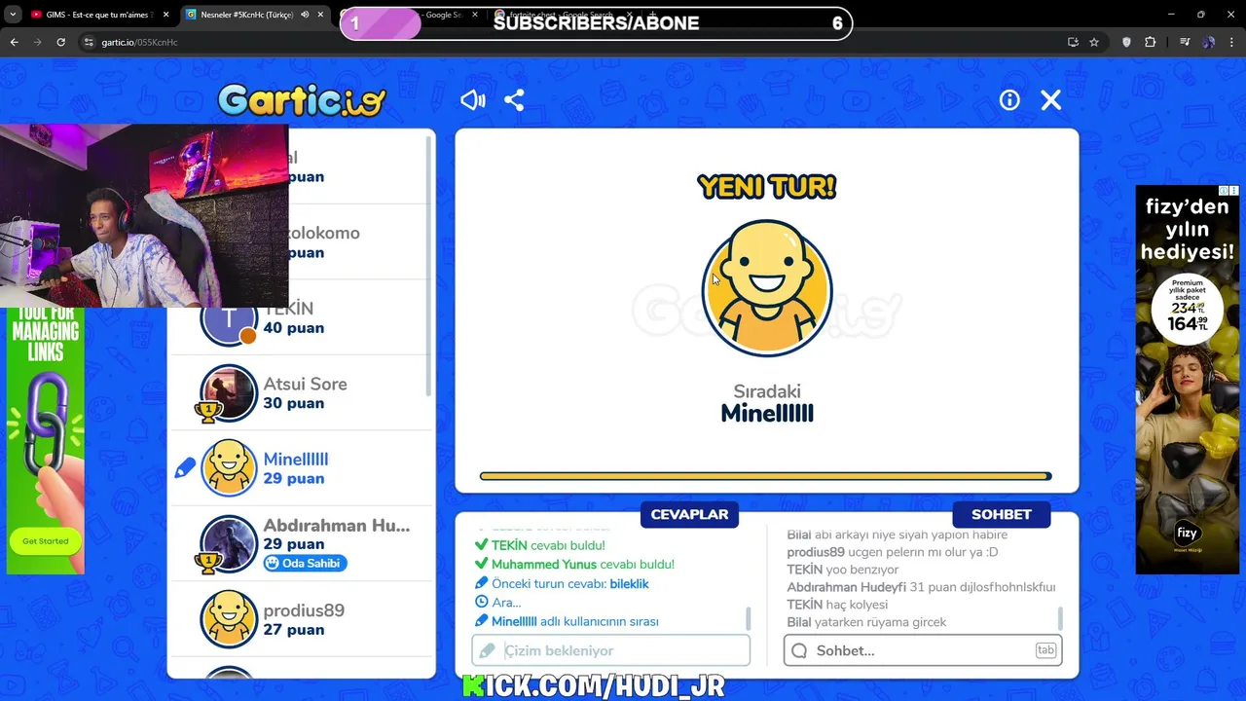Open the Extensions puzzle icon
This screenshot has width=1246, height=701.
(x=1151, y=42)
